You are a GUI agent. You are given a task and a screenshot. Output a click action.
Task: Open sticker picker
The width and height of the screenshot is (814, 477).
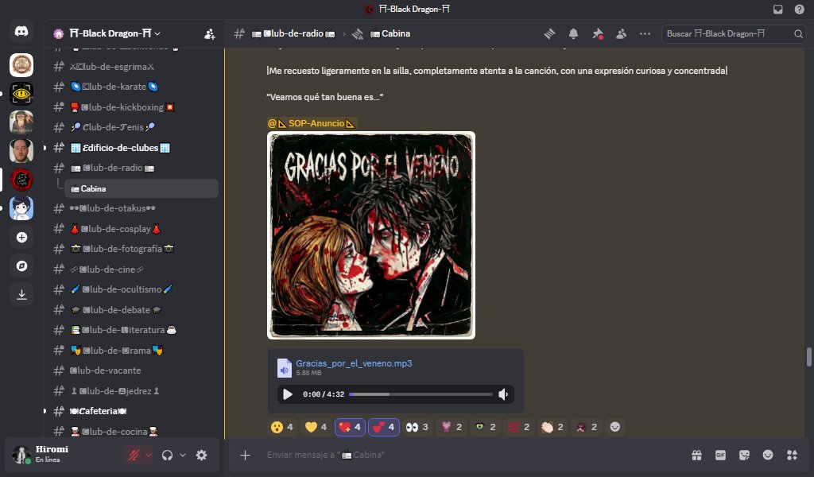744,456
